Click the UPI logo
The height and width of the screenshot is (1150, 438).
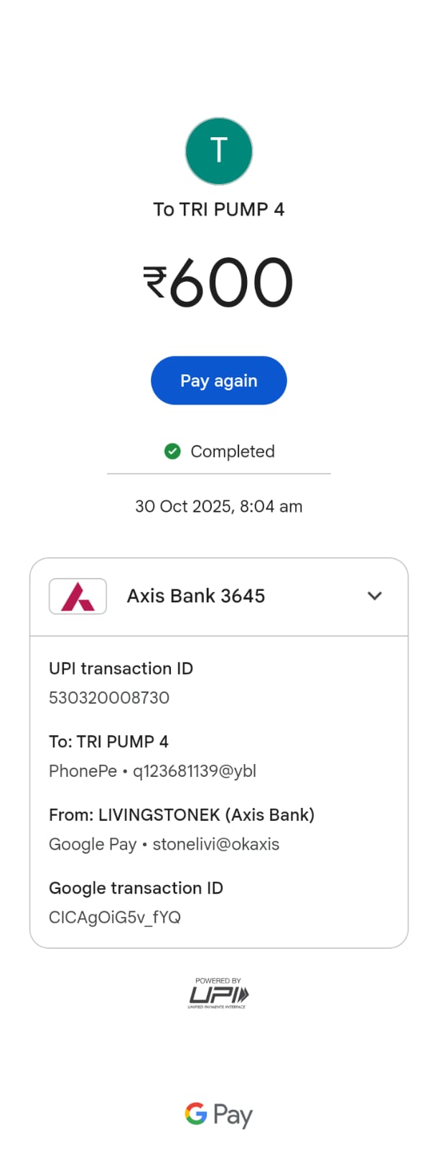(x=218, y=994)
